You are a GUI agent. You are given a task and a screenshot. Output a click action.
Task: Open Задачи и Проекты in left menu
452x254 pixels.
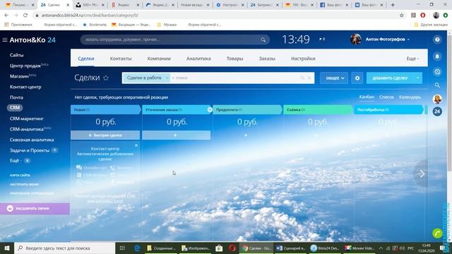pos(30,150)
